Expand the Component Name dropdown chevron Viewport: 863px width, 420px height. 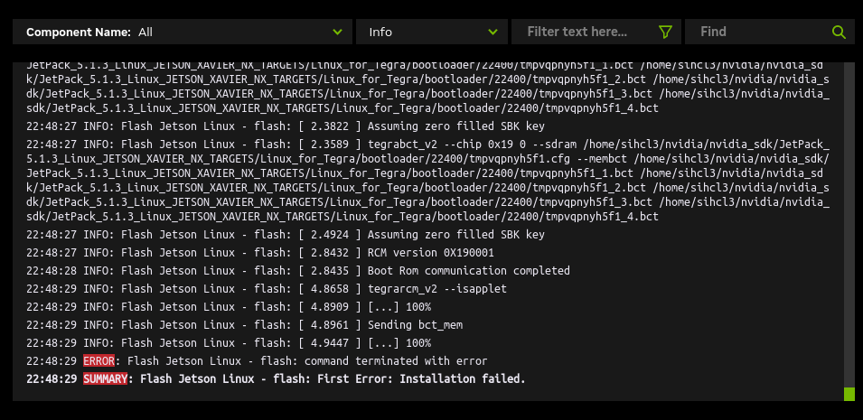coord(337,32)
